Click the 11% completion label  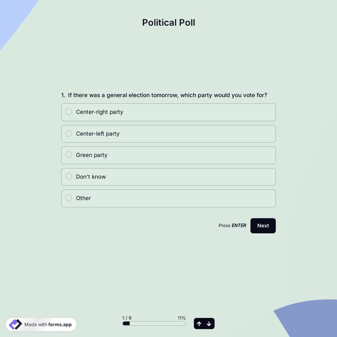pos(182,318)
